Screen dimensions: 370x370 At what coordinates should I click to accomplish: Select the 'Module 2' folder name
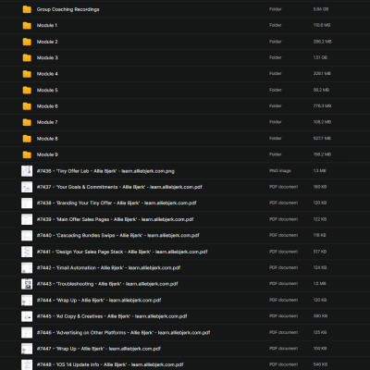point(47,42)
